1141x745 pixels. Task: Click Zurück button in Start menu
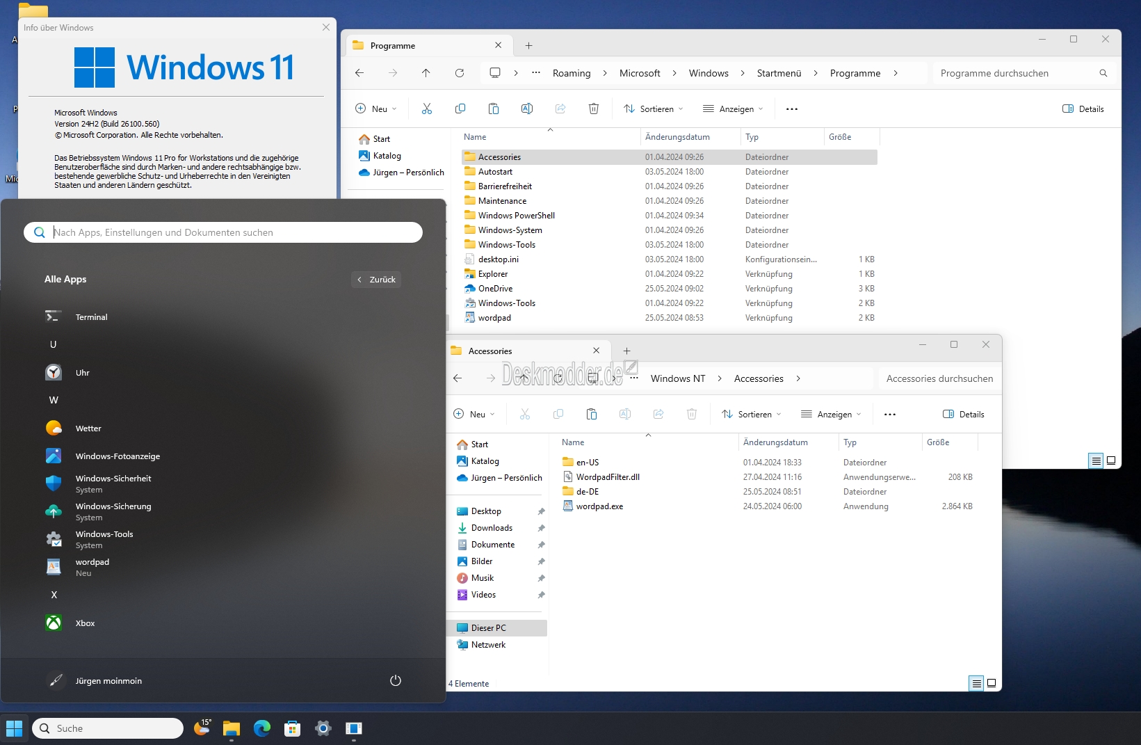pyautogui.click(x=376, y=279)
